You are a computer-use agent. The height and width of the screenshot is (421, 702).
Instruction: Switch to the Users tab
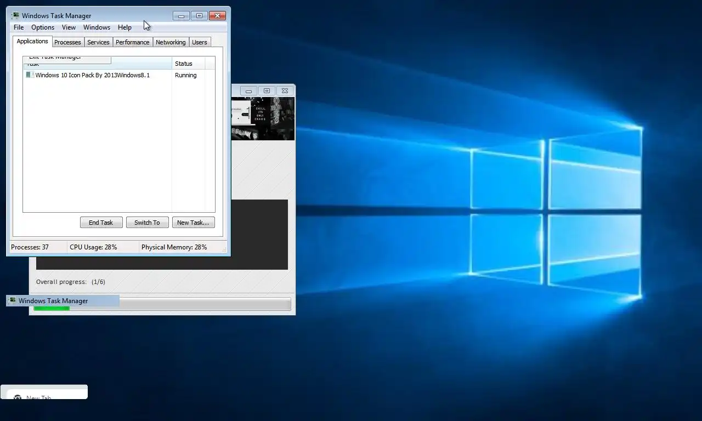(x=200, y=42)
